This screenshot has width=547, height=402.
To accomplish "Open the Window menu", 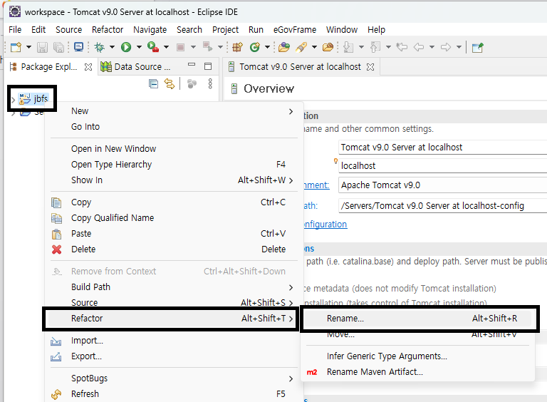I will tap(342, 30).
